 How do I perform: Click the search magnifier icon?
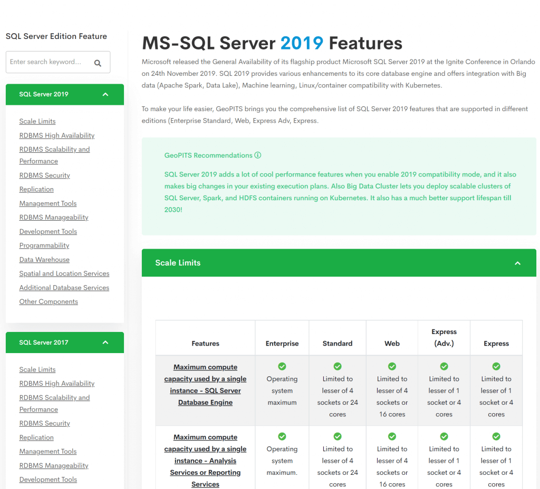(98, 63)
